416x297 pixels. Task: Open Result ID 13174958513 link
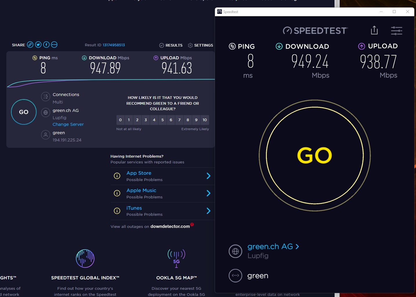point(114,45)
